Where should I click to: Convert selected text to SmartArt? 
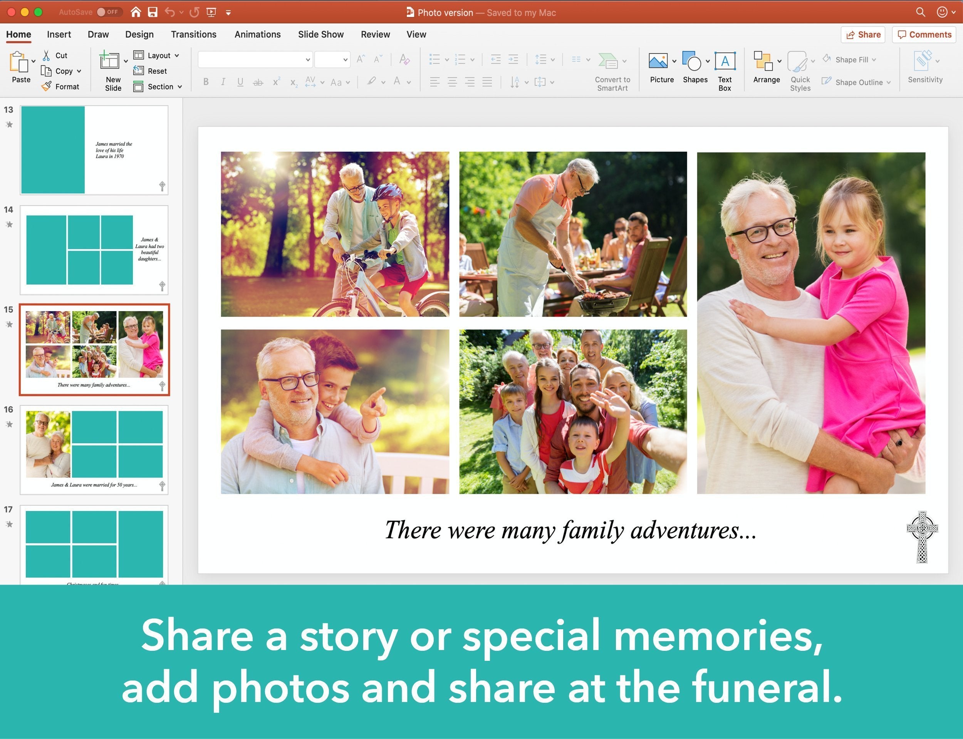611,70
